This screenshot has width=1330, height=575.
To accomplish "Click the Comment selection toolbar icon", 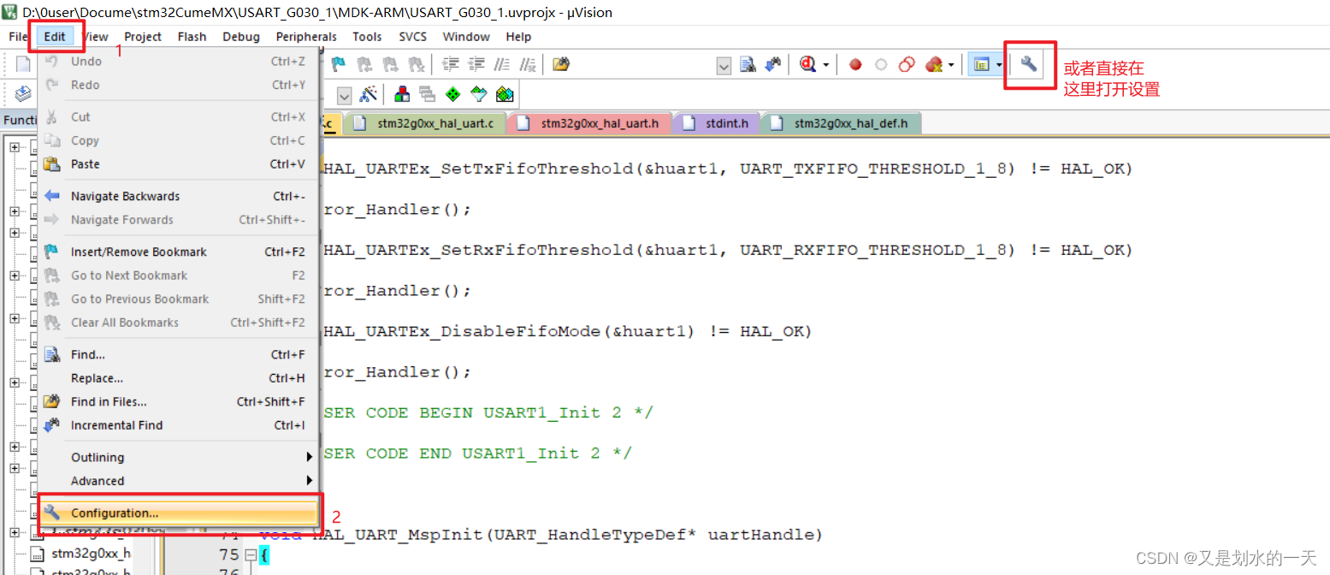I will [x=502, y=64].
